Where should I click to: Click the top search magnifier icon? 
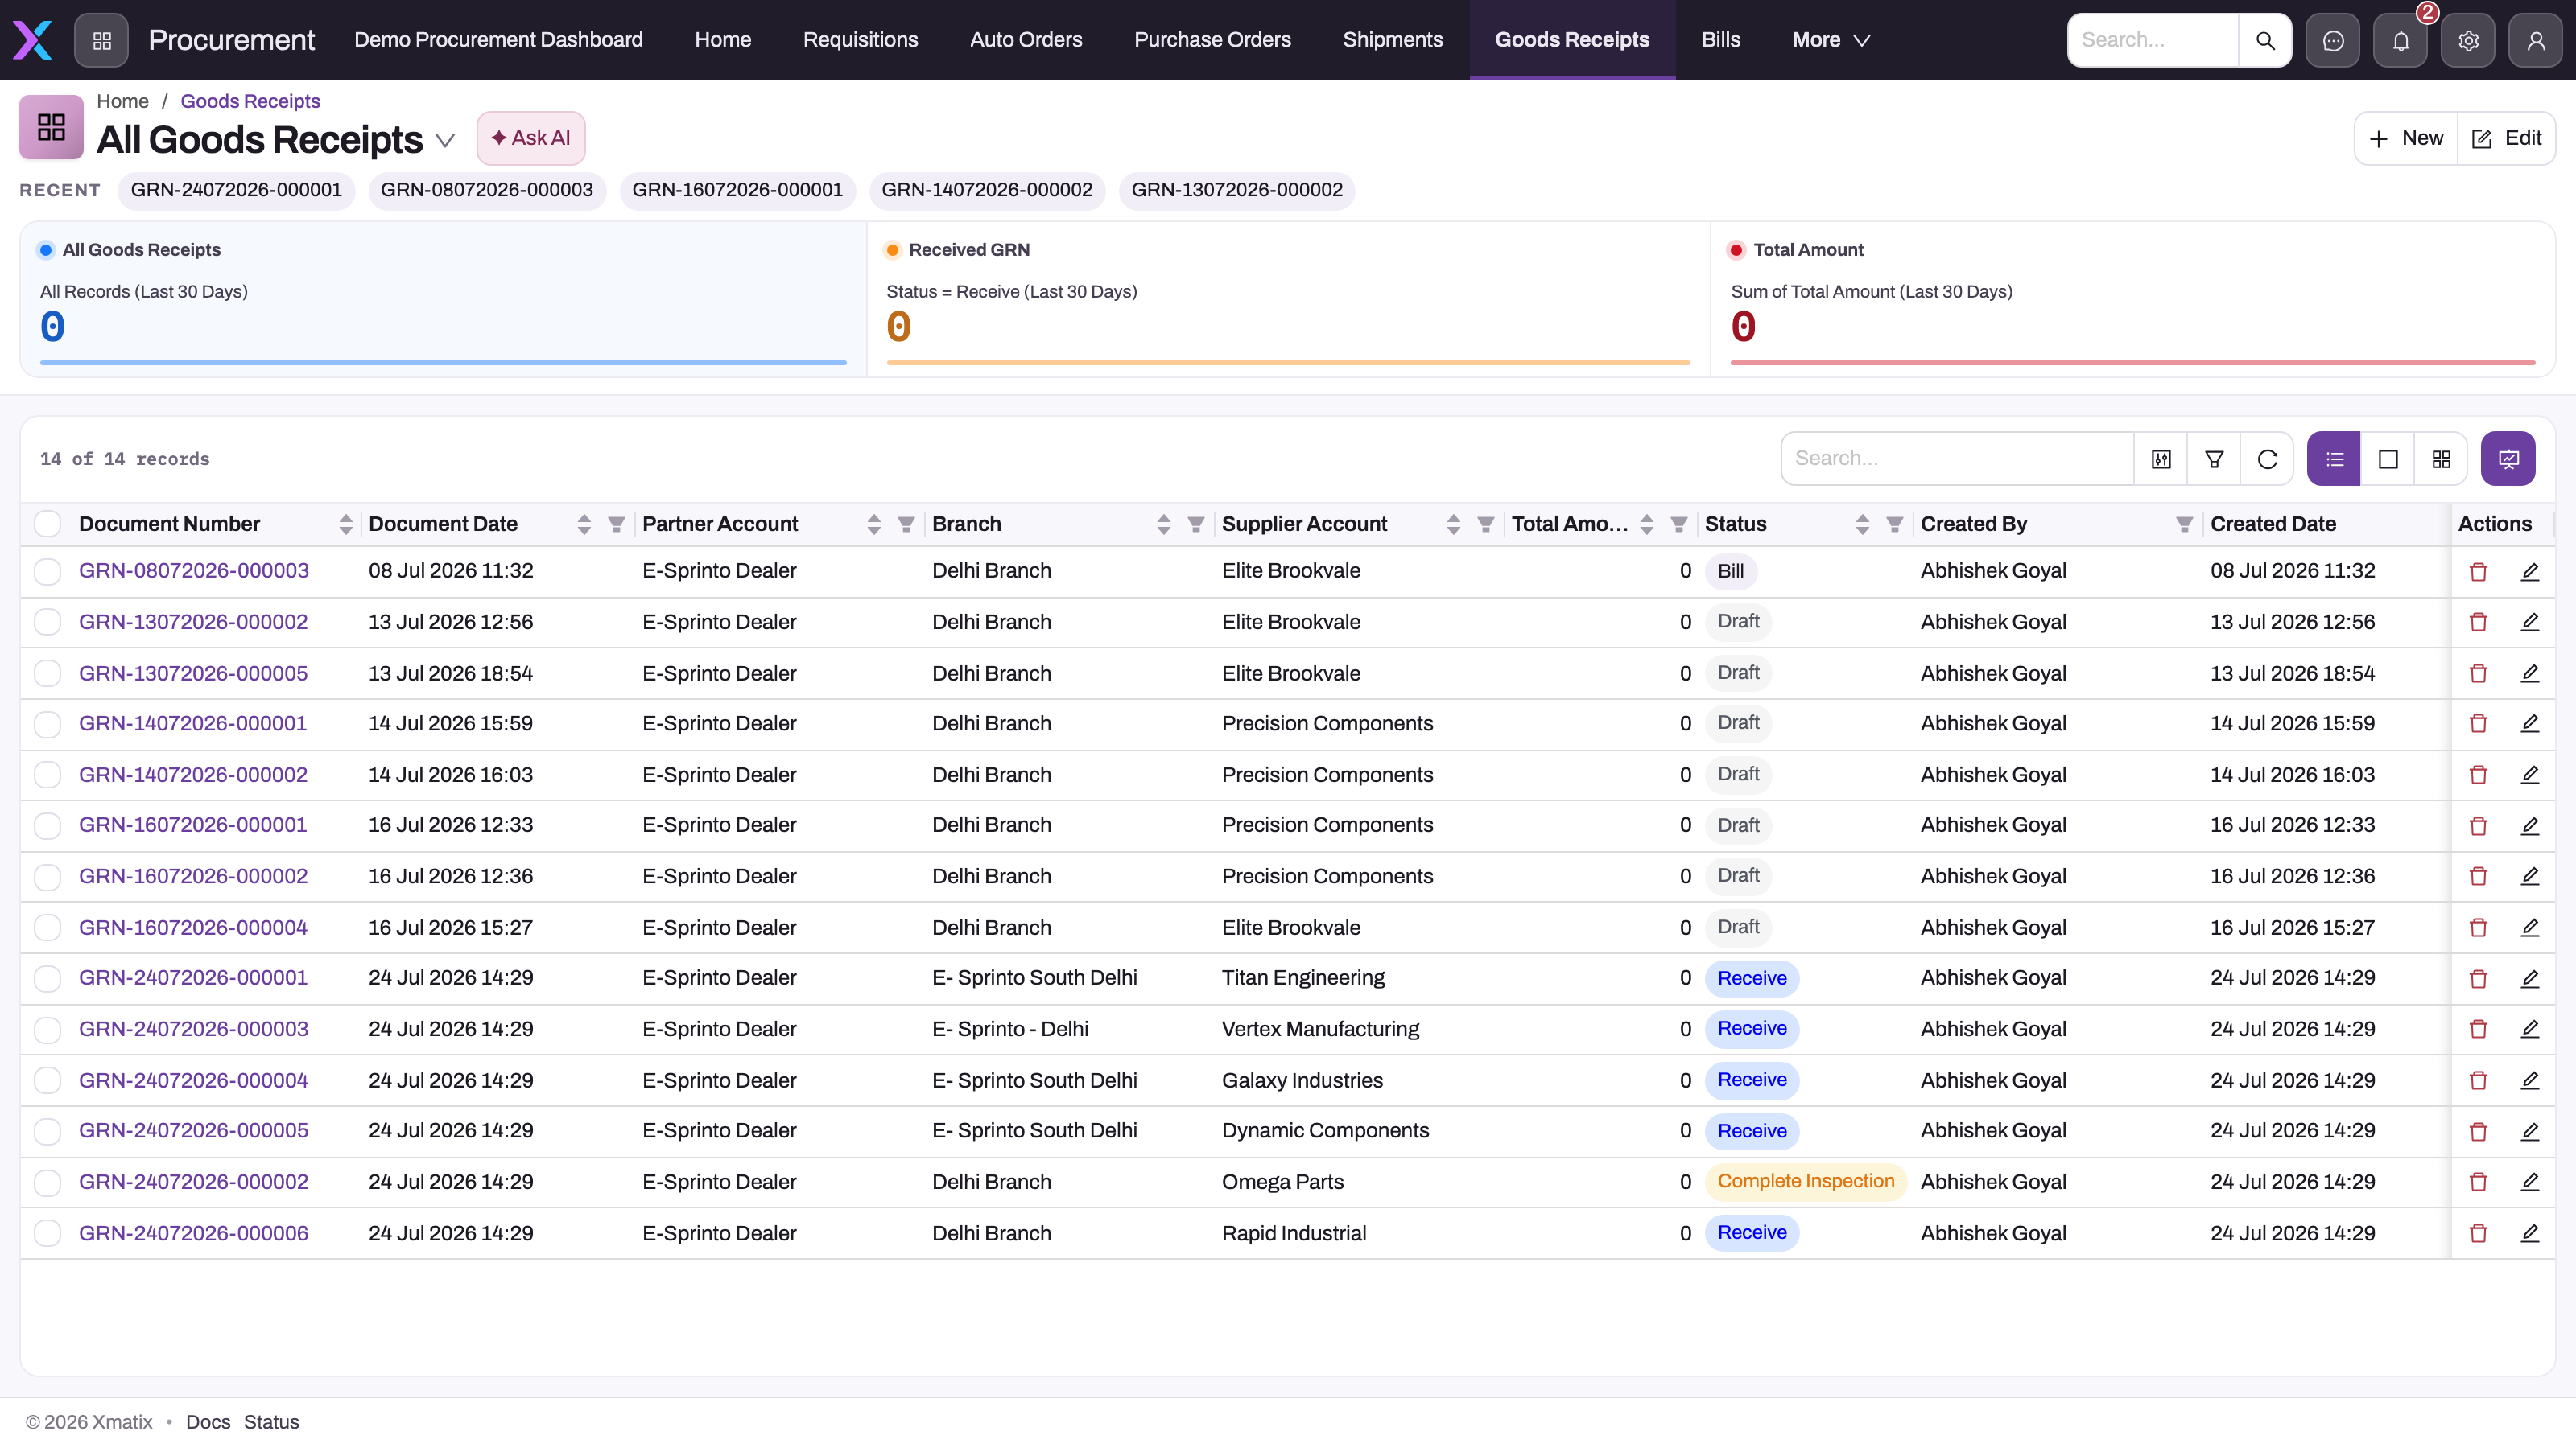pos(2265,40)
